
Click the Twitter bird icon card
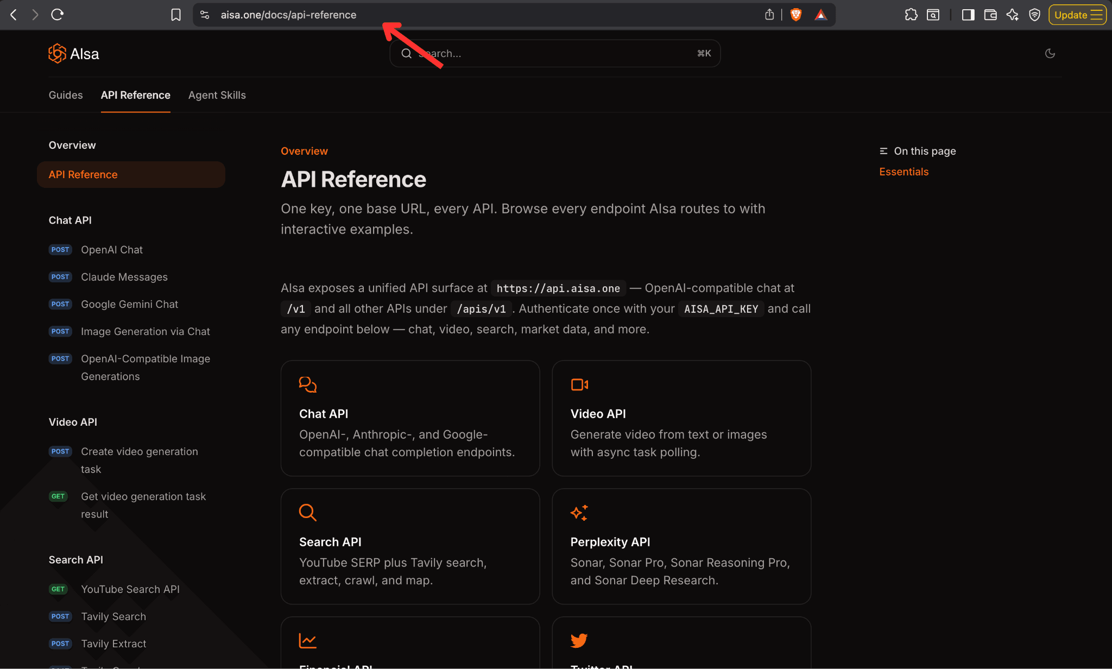579,641
